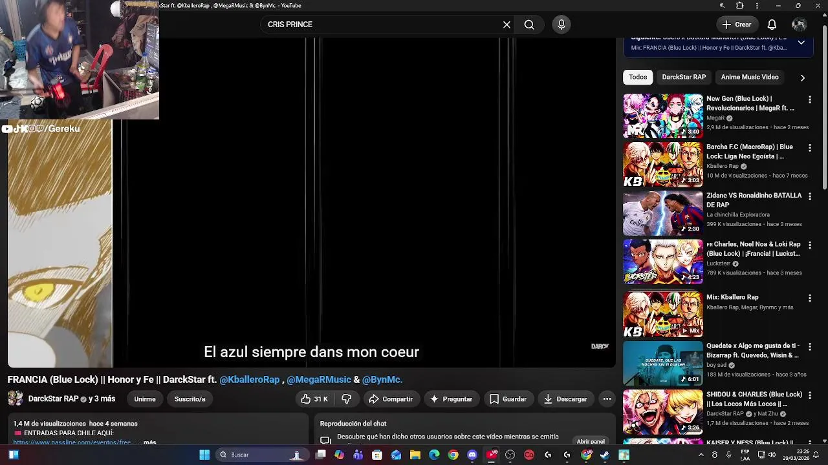Screen dimensions: 828x465
Task: Click the Unirme join button
Action: point(145,399)
